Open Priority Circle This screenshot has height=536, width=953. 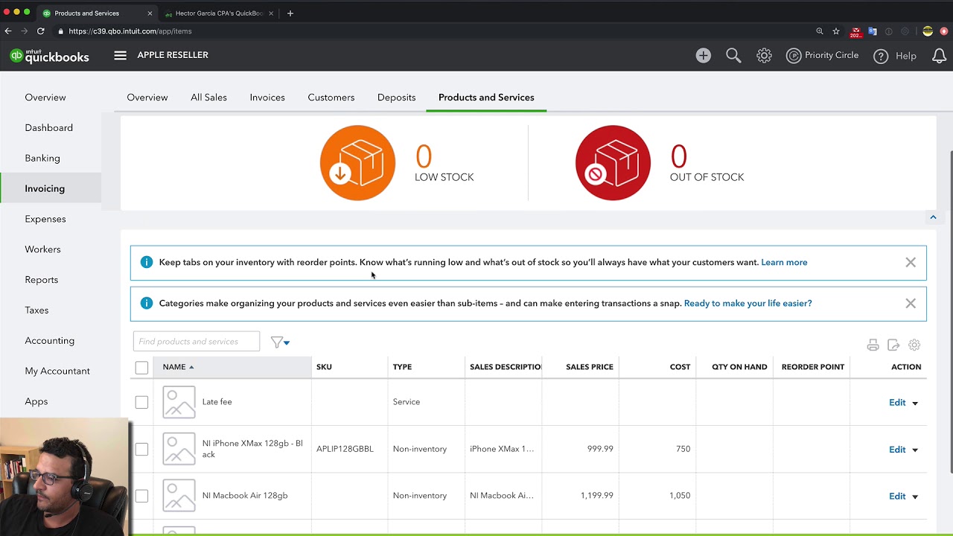[x=823, y=56]
